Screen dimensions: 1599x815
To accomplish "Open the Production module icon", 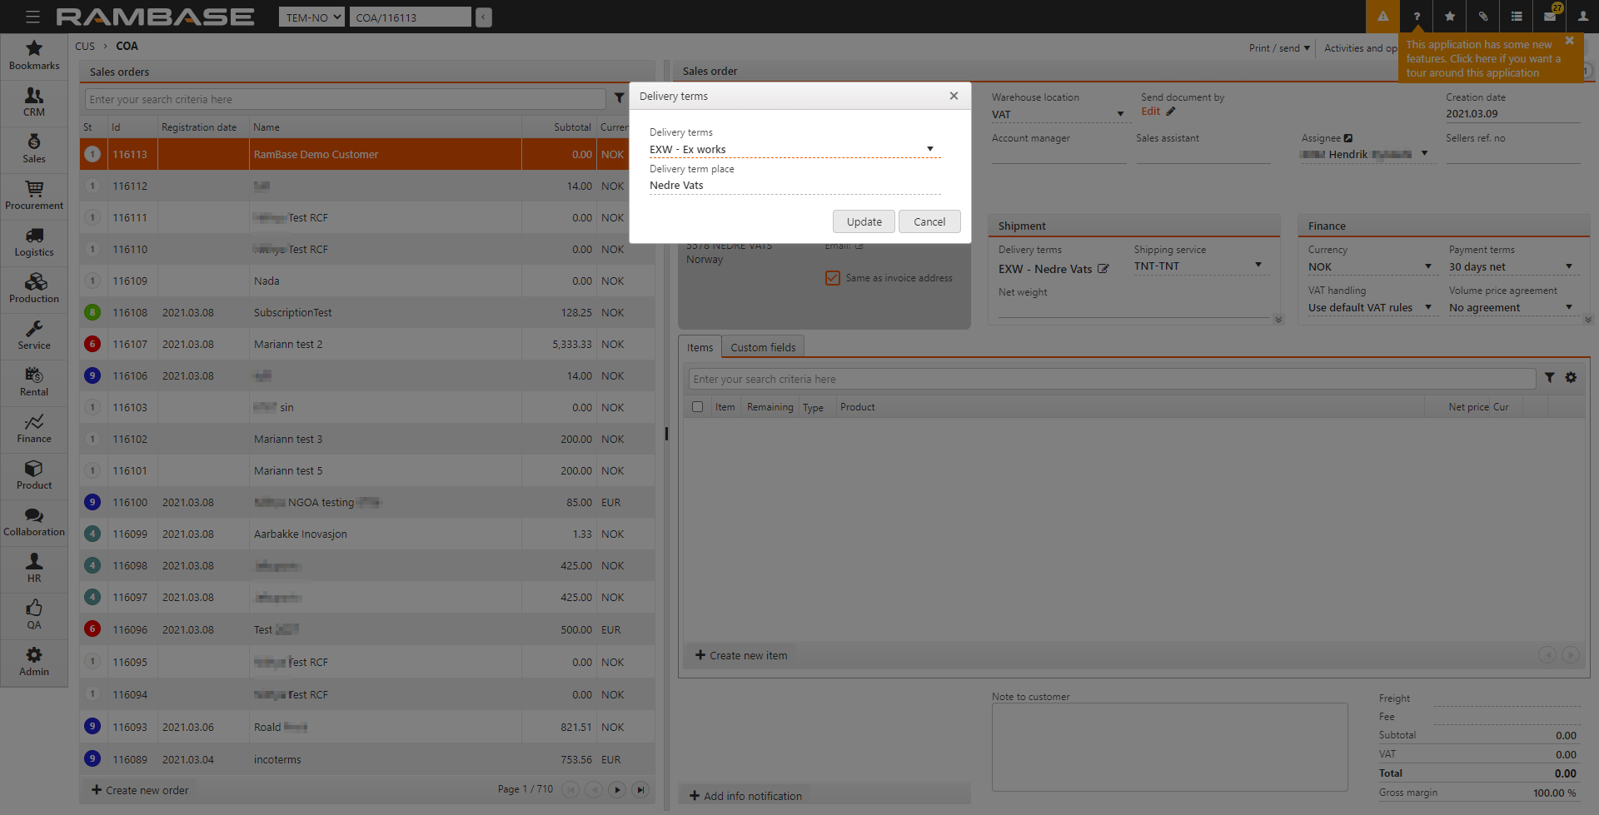I will [x=34, y=289].
